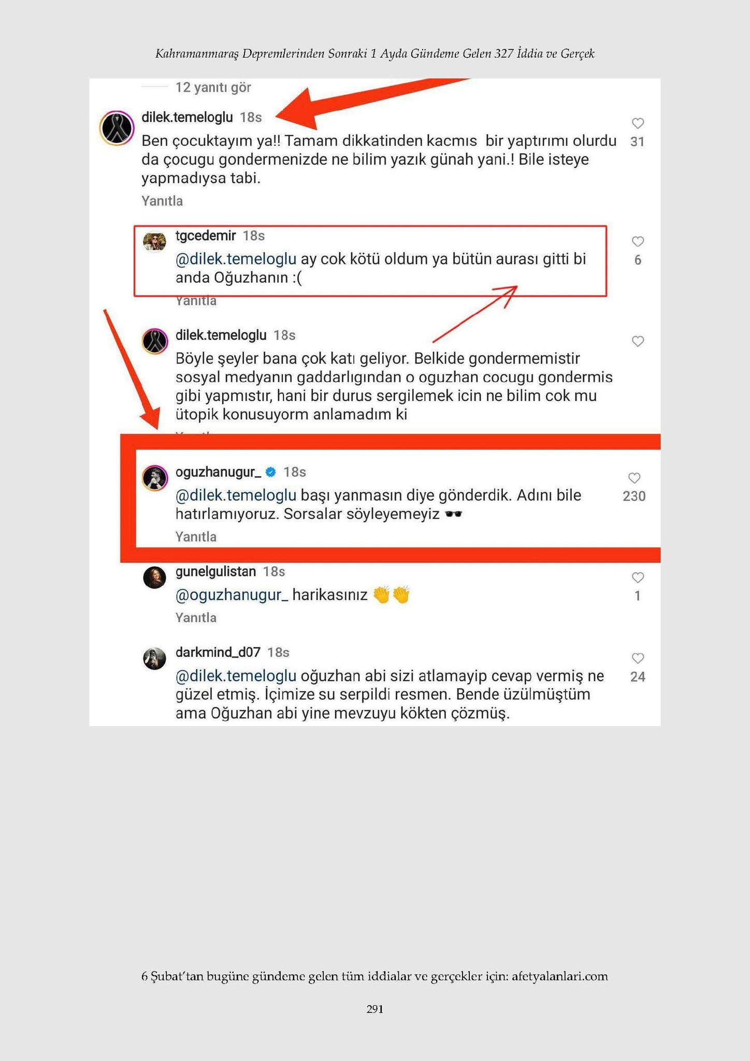
Task: Open gunelgulistan's profile picture
Action: (154, 578)
